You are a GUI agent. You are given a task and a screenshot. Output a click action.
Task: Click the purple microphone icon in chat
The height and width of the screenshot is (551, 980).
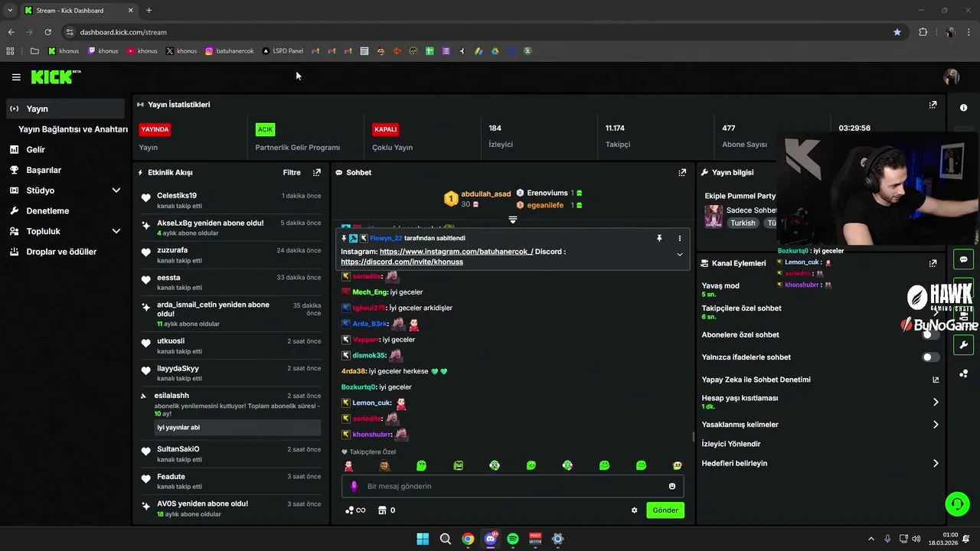tap(354, 486)
